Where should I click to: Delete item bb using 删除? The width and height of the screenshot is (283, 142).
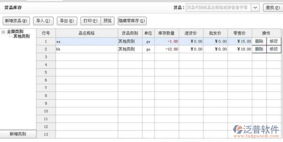point(259,49)
